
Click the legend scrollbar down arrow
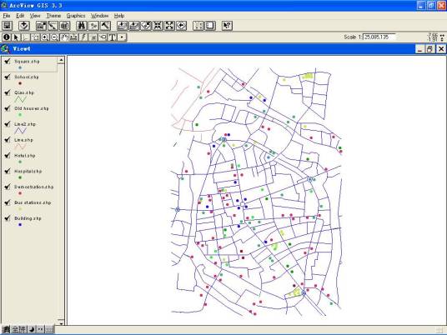tap(61, 322)
